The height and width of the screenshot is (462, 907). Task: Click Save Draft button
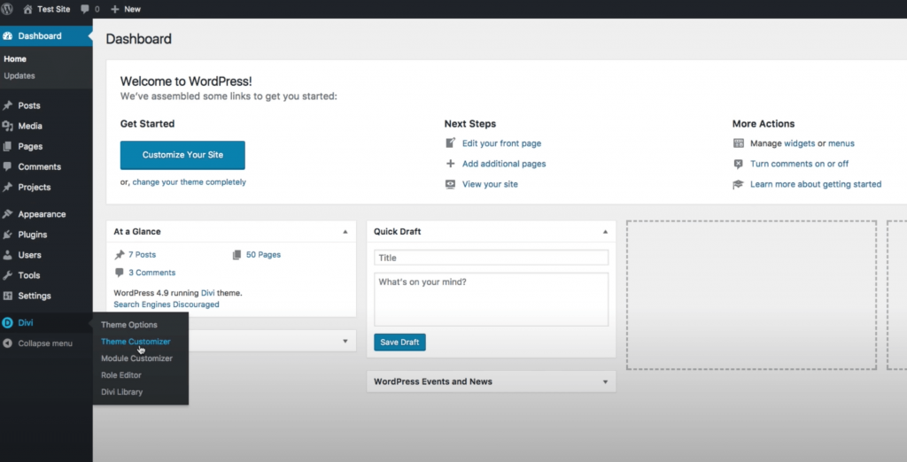click(x=399, y=343)
